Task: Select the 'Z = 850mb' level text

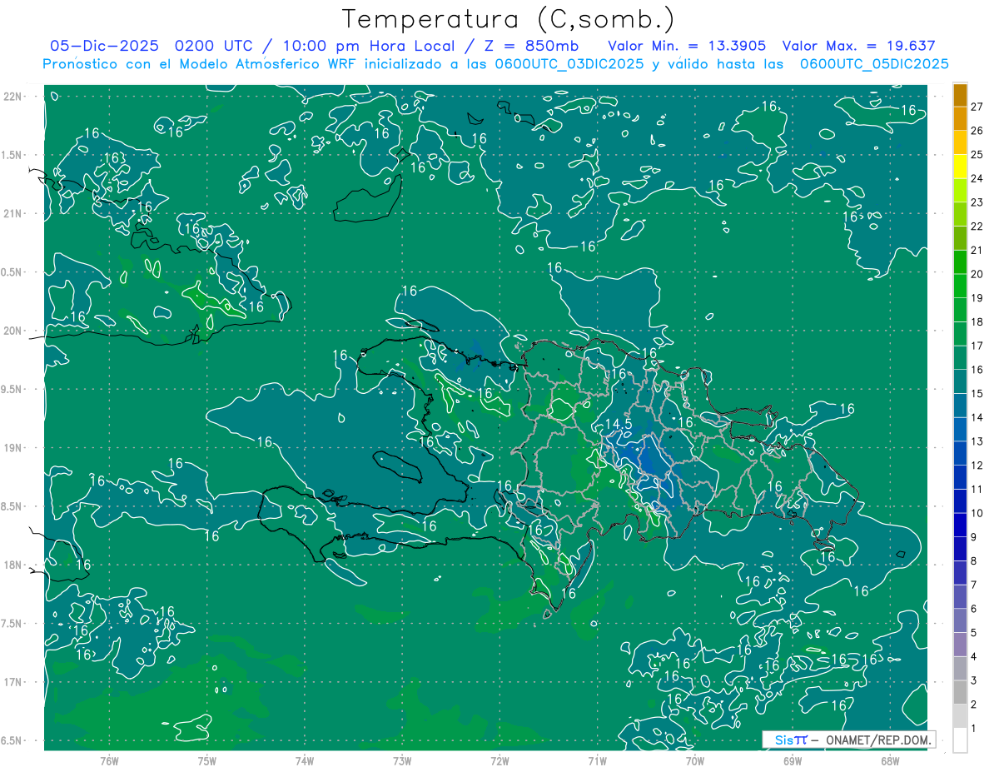Action: [x=533, y=46]
